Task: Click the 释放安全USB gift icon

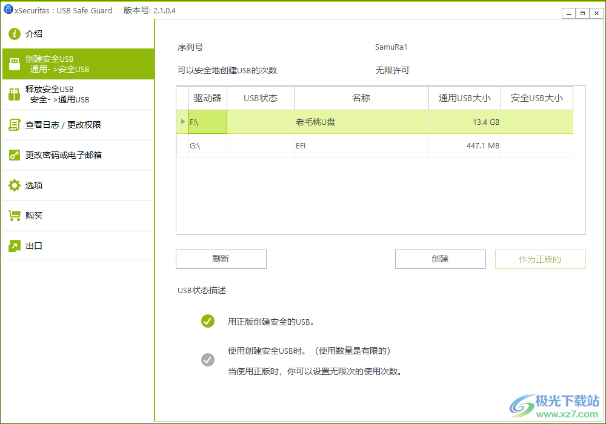Action: click(x=15, y=94)
